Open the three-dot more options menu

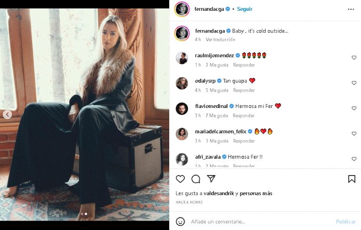pos(351,9)
